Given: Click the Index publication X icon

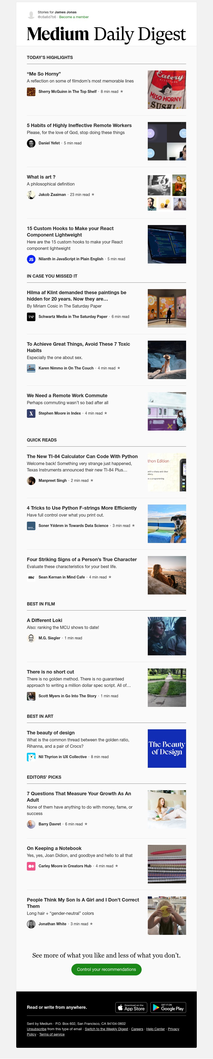Looking at the screenshot, I should [31, 413].
